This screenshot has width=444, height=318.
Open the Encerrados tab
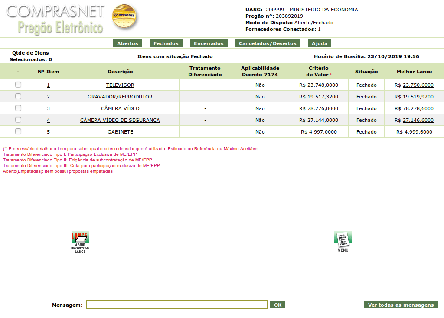[x=209, y=43]
